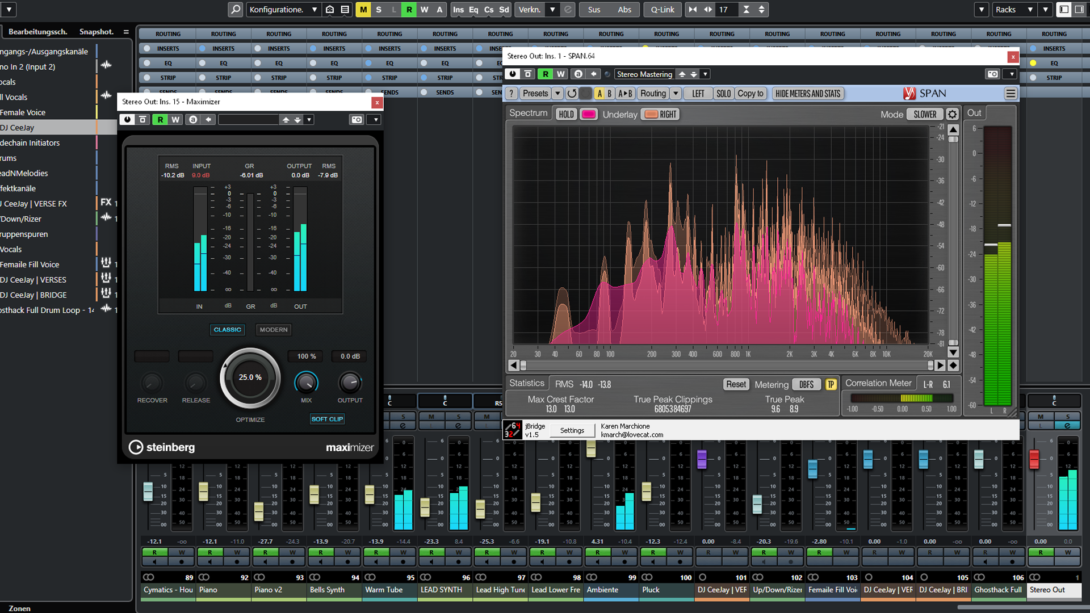This screenshot has width=1090, height=613.
Task: Open mixer history list icon
Action: tap(345, 10)
